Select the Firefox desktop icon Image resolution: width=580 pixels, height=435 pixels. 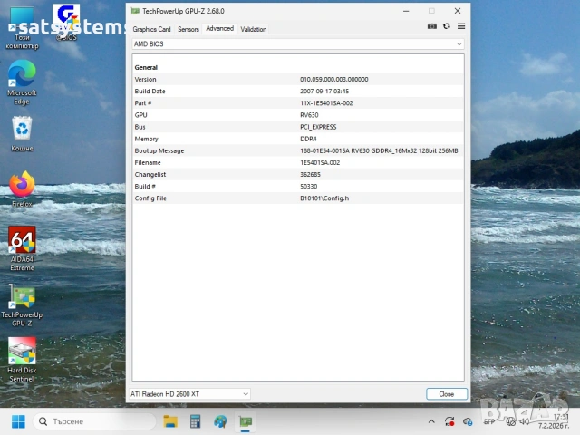coord(22,185)
